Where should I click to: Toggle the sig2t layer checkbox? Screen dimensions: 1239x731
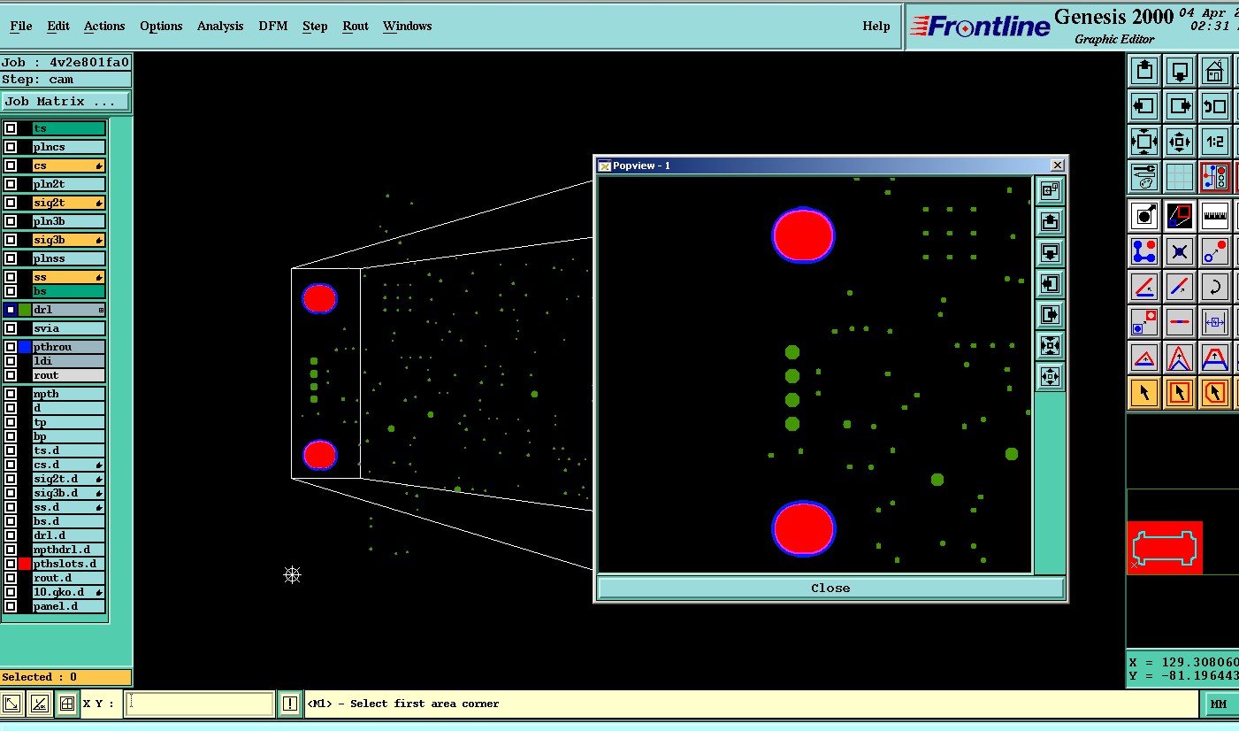point(11,203)
